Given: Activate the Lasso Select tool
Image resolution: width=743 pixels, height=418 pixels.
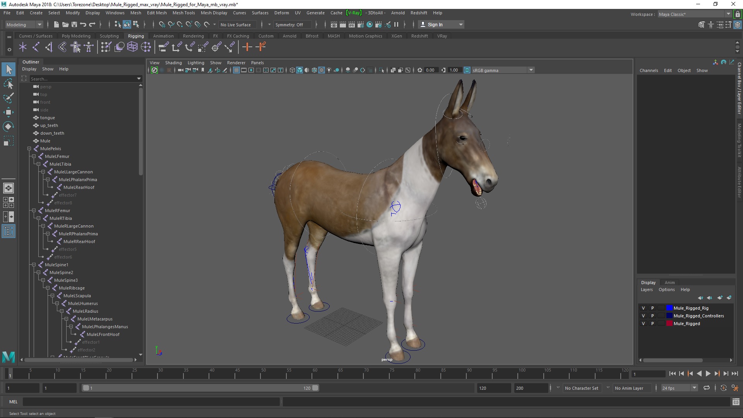Looking at the screenshot, I should tap(9, 84).
